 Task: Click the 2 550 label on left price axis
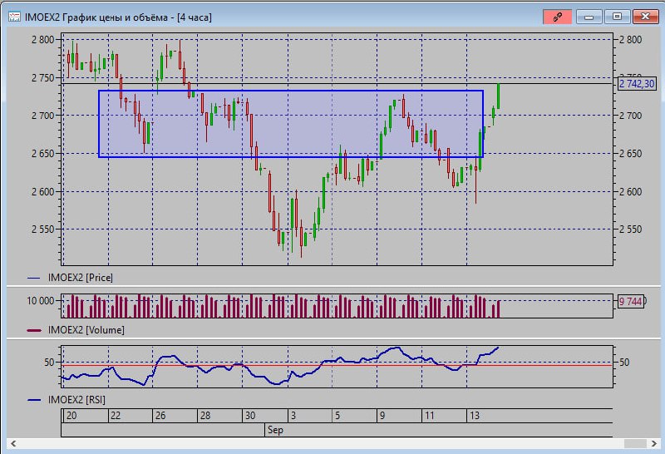(43, 229)
